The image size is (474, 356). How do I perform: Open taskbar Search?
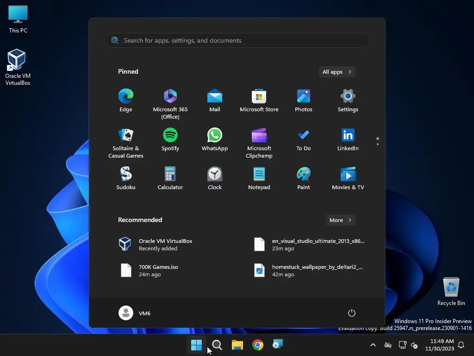217,345
